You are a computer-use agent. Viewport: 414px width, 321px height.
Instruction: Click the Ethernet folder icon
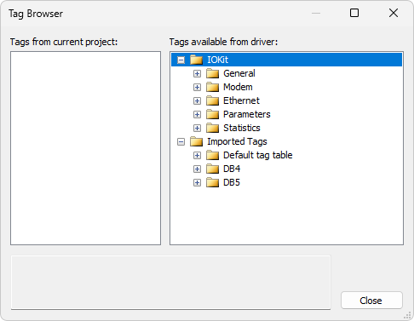(x=212, y=100)
